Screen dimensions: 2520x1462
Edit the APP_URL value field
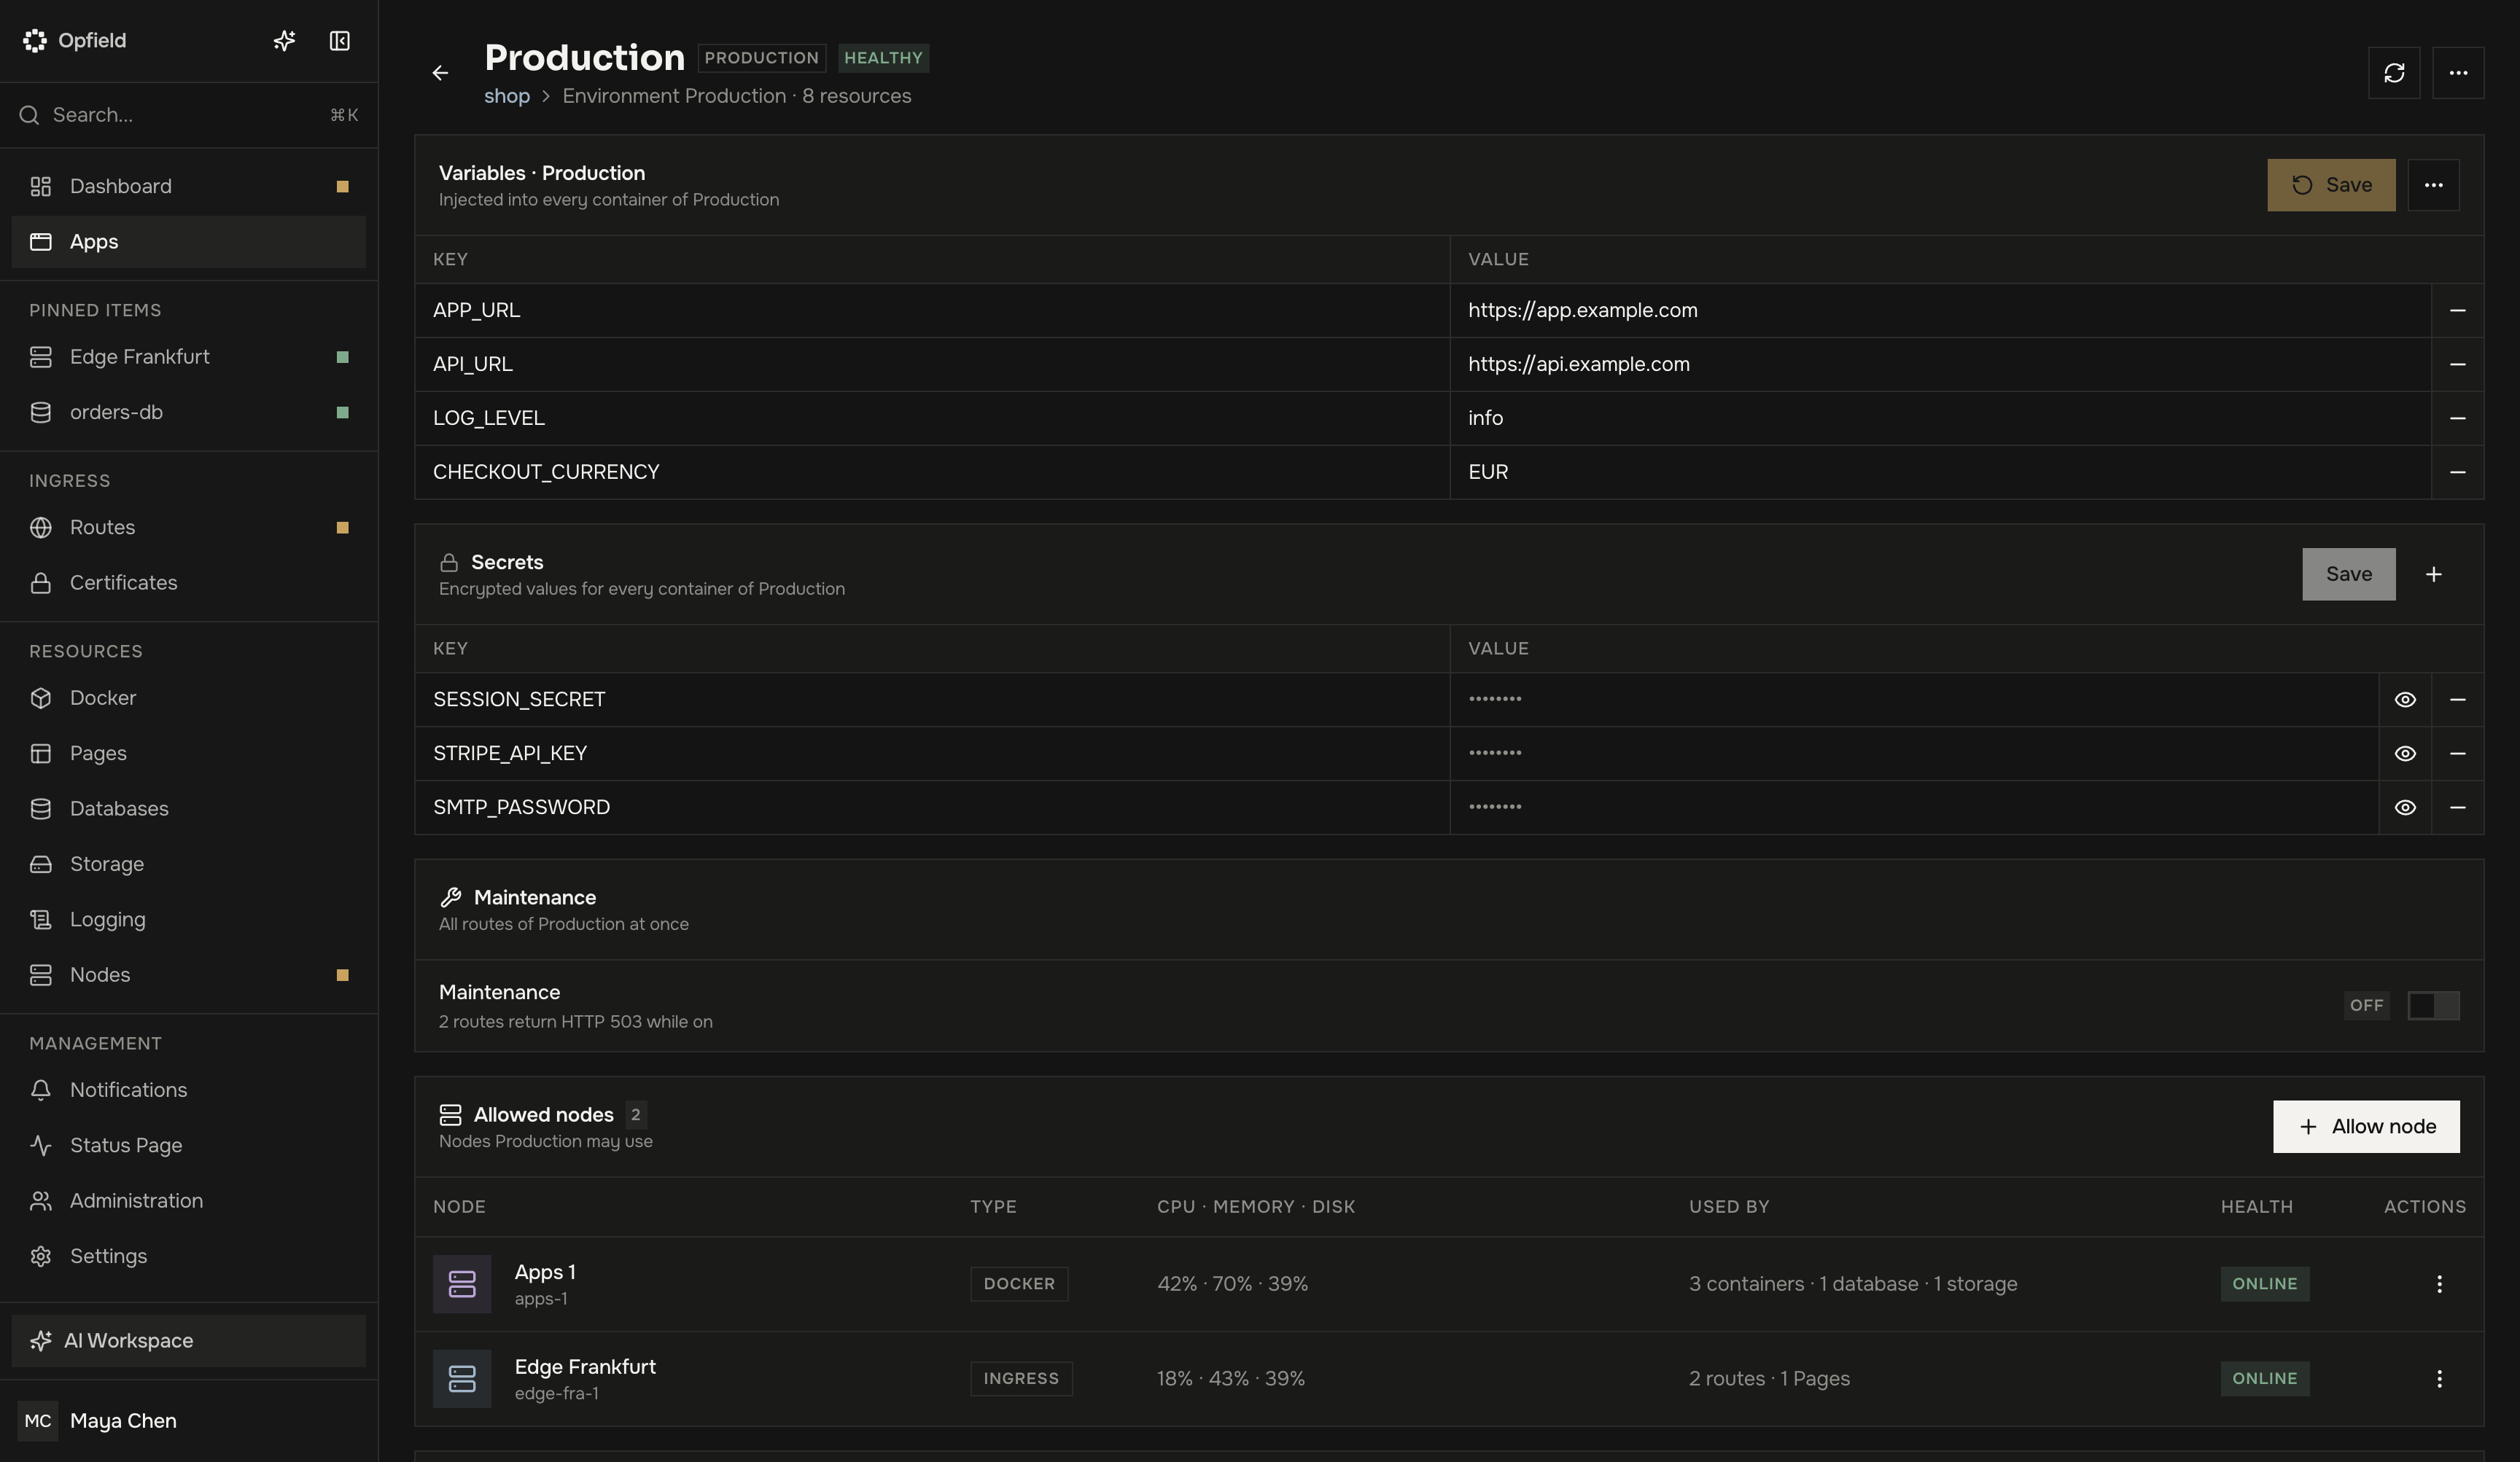pyautogui.click(x=1940, y=310)
